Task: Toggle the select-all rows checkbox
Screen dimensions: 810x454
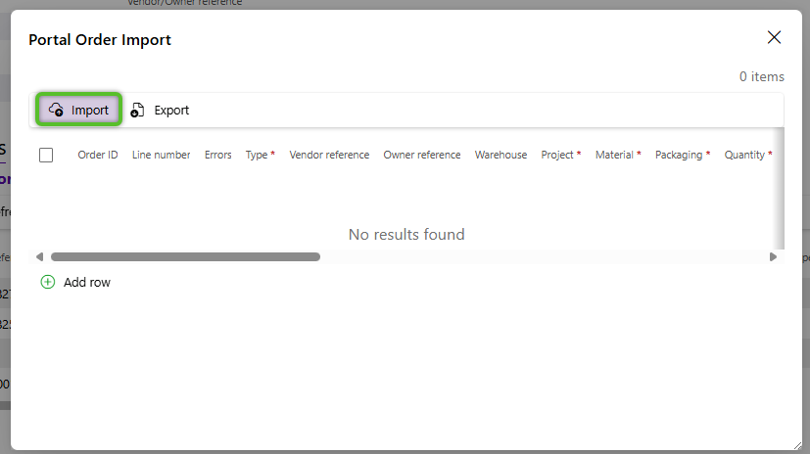Action: (46, 155)
